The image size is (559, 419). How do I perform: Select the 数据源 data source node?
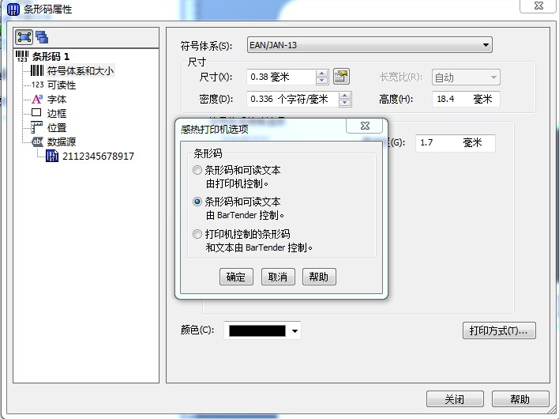tap(62, 142)
